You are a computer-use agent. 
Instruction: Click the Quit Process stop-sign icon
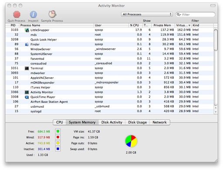17,14
